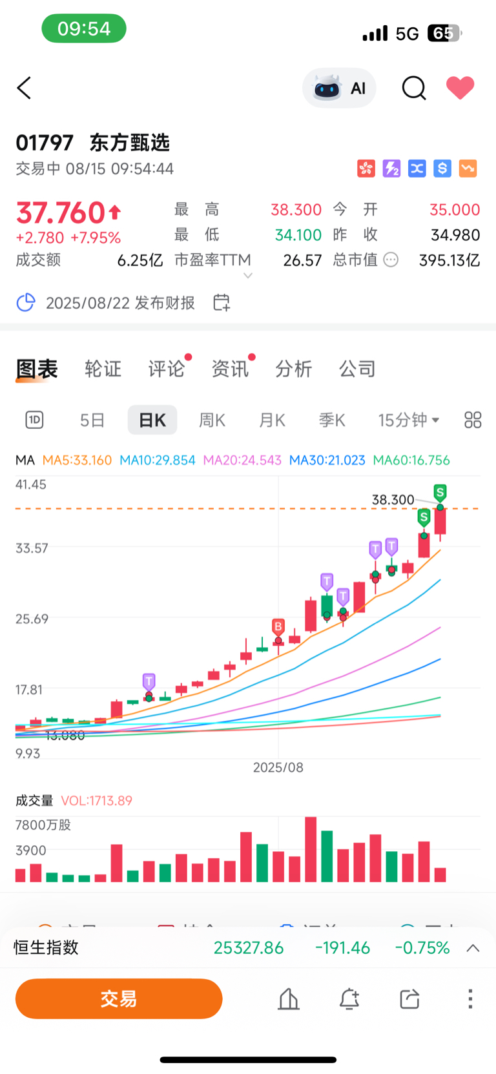
Task: Add a price alert bell icon
Action: click(349, 999)
